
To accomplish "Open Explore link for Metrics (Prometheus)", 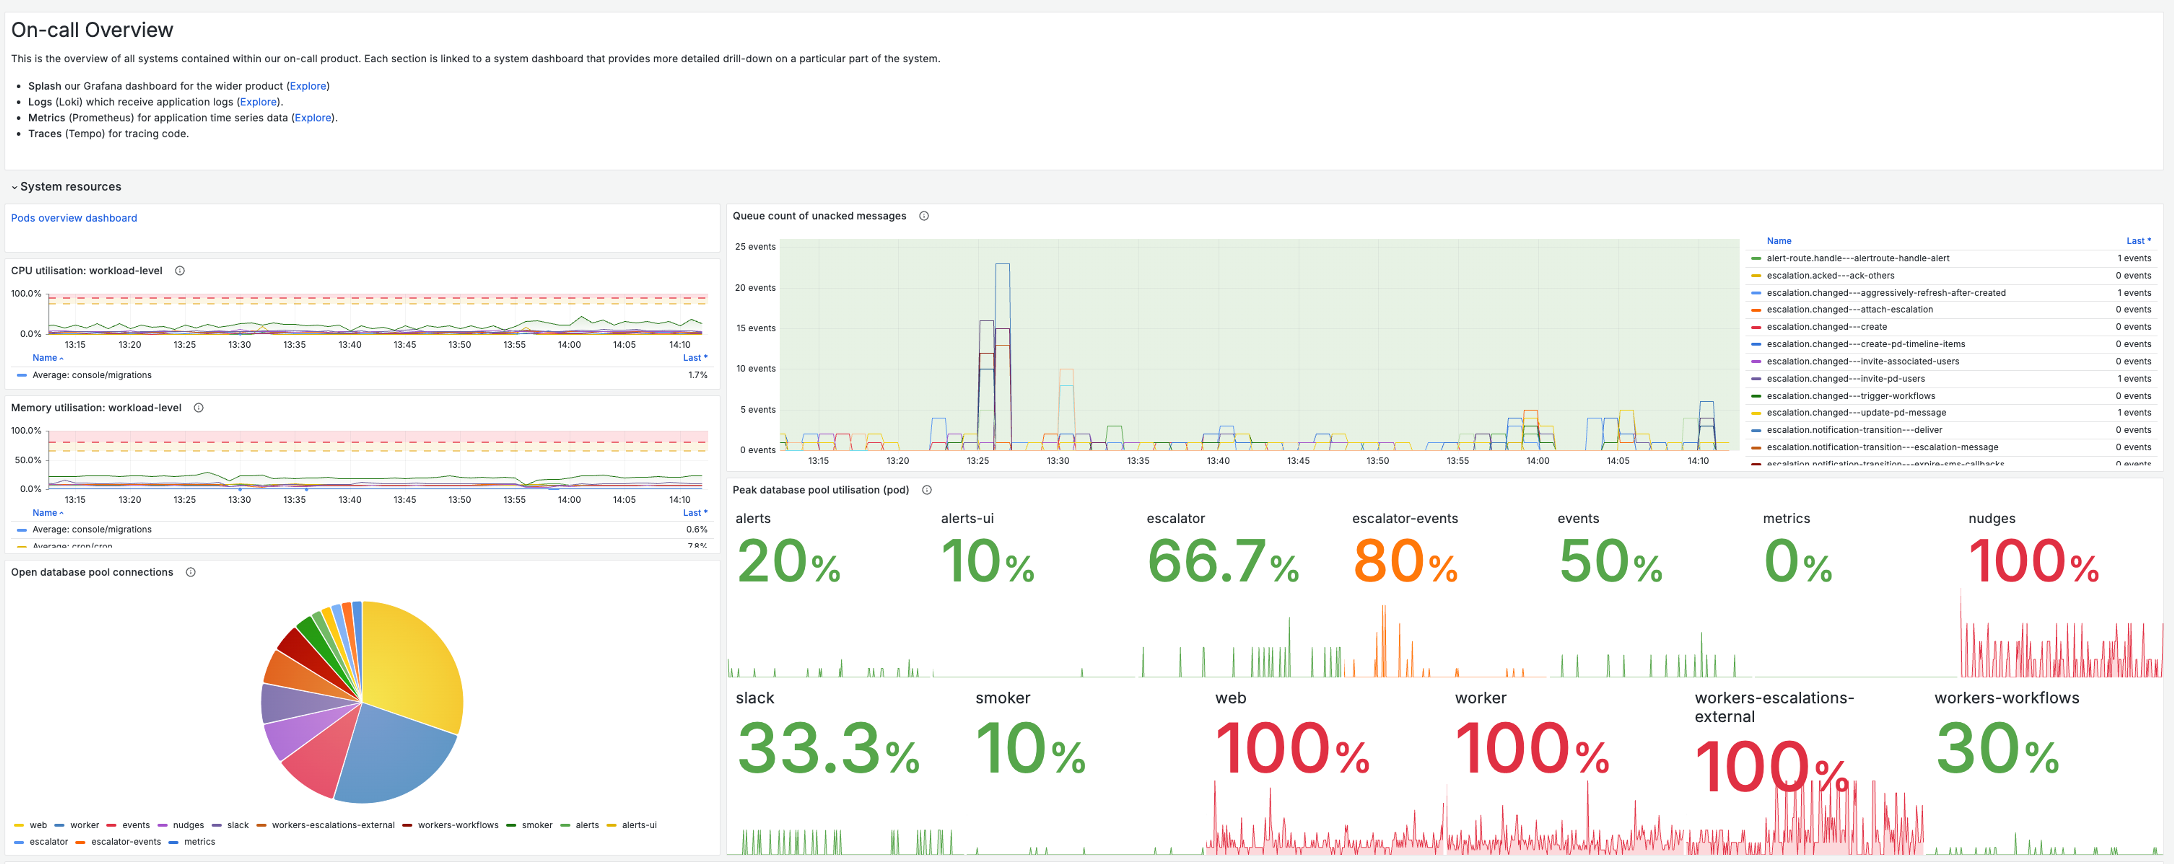I will coord(313,118).
